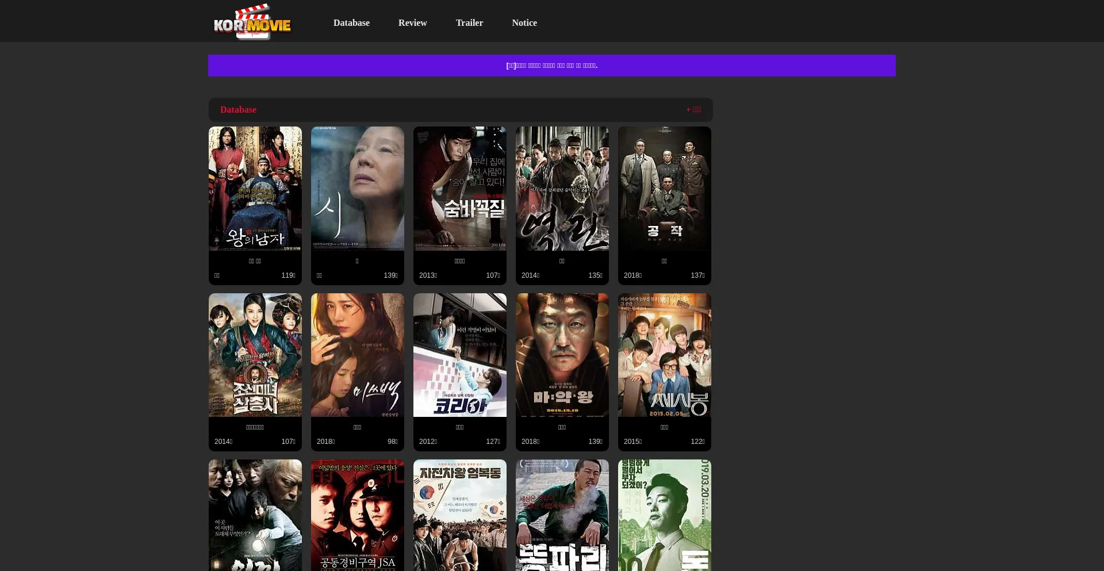Click the '+ more' link beside Database
Screen dimensions: 1104x571
point(693,109)
